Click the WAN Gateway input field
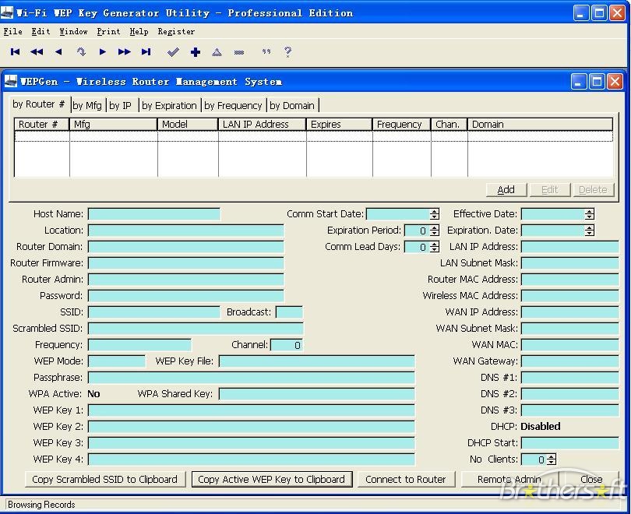The height and width of the screenshot is (514, 631). [569, 361]
